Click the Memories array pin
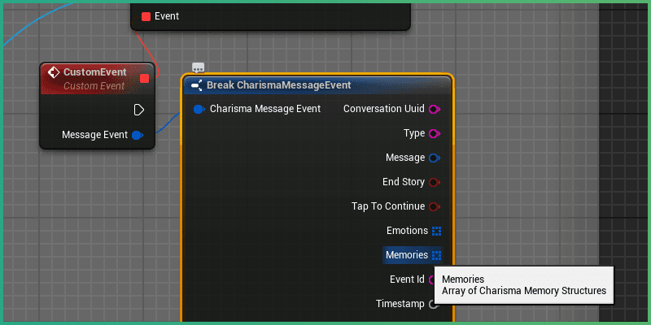This screenshot has height=325, width=651. pyautogui.click(x=436, y=255)
